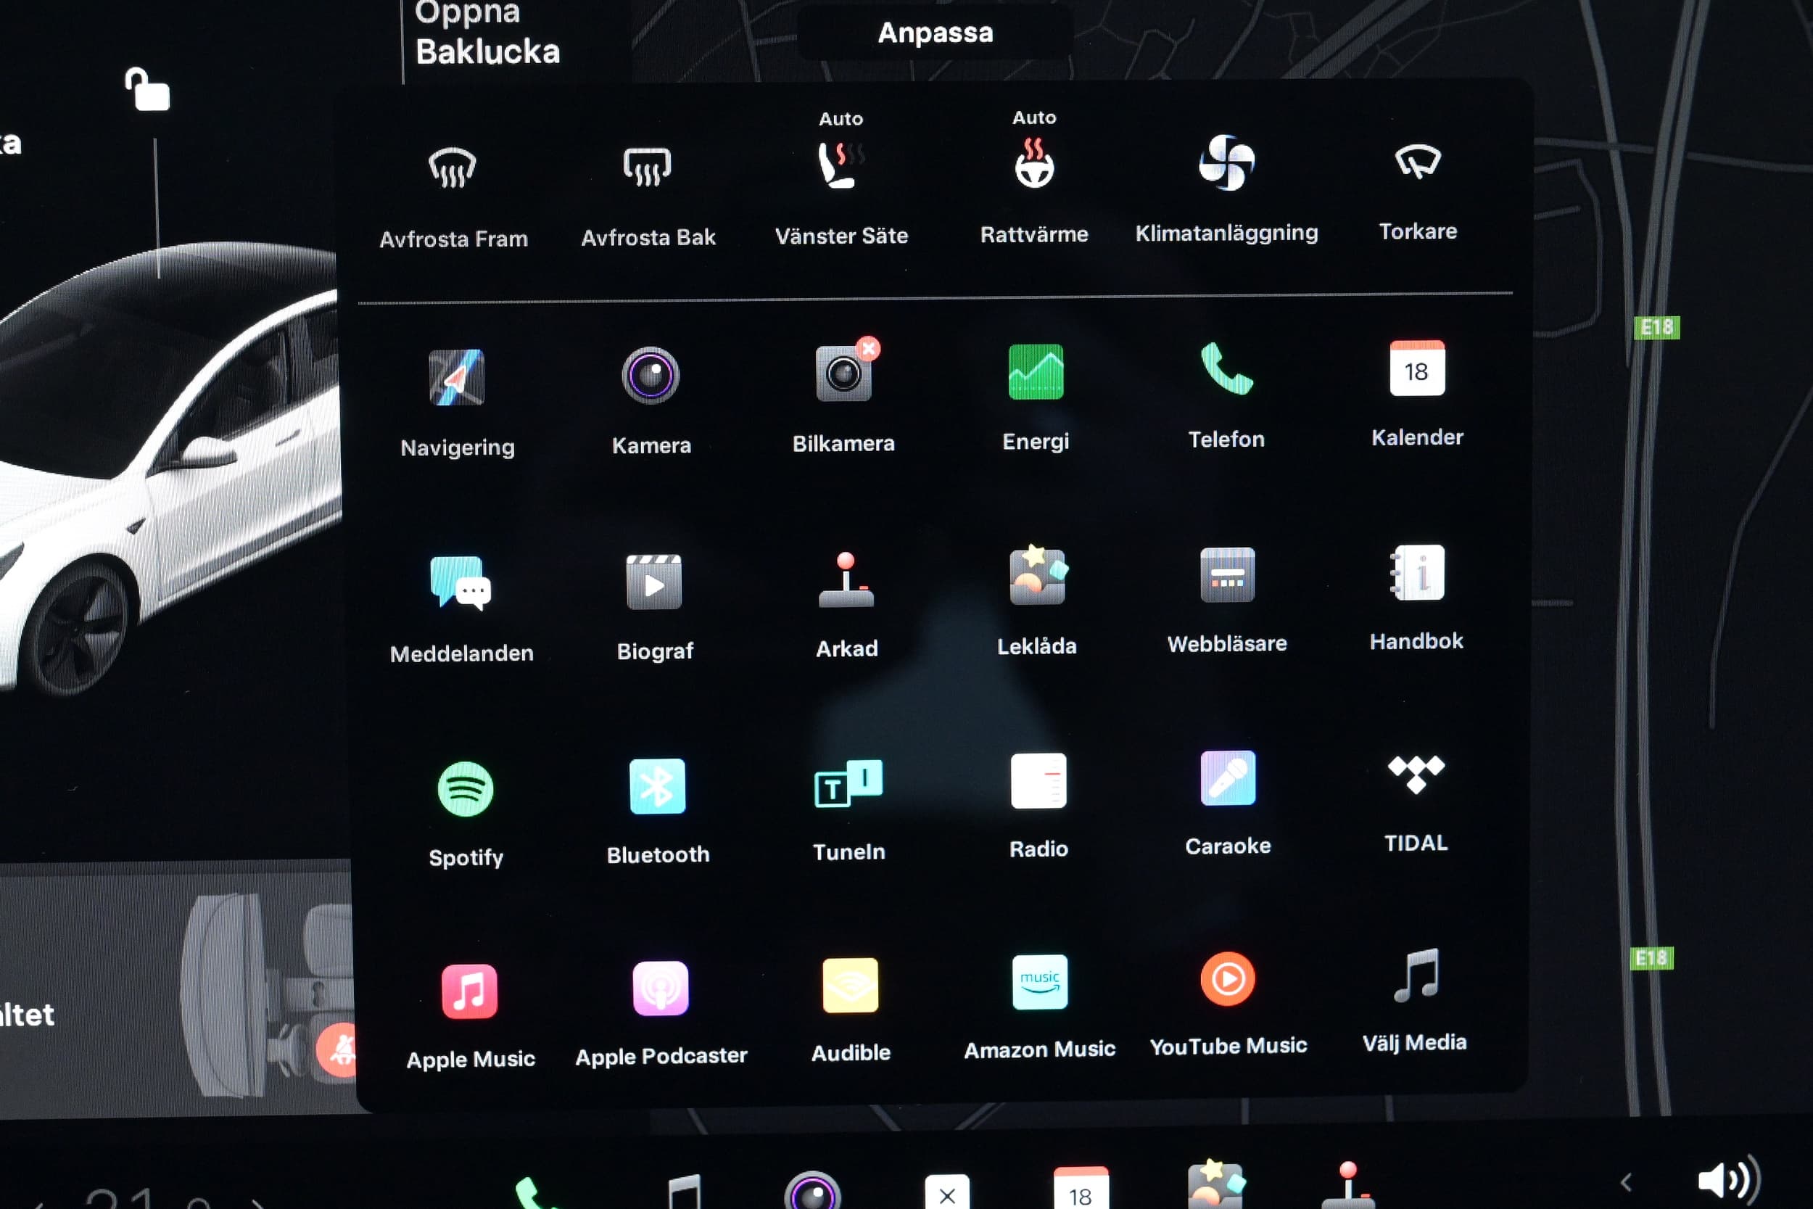Open the TIDAL app
The image size is (1813, 1209).
click(x=1416, y=775)
